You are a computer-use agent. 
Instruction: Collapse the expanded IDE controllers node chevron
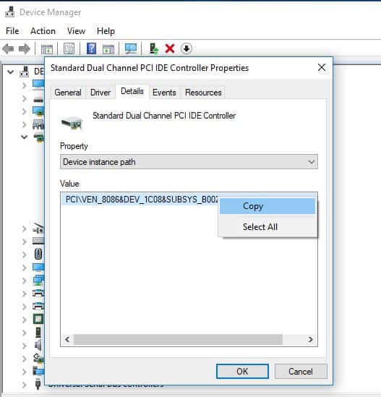point(24,137)
